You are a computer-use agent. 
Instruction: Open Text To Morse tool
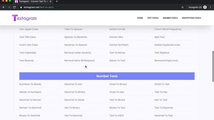tap(117, 53)
